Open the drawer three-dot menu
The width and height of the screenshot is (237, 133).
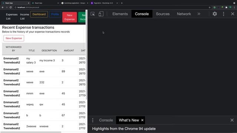point(93,120)
